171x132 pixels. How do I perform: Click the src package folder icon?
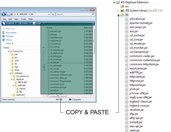pos(122,6)
